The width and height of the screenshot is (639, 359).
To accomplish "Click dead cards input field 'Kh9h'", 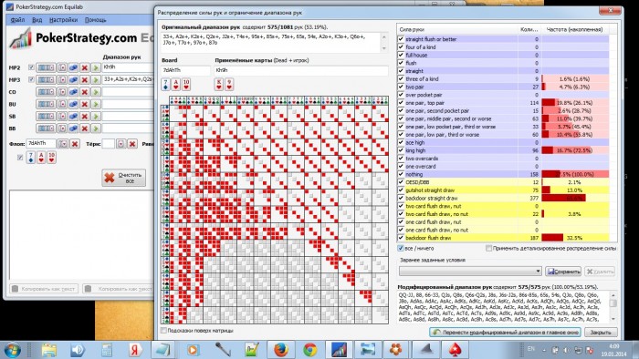I will click(x=301, y=70).
